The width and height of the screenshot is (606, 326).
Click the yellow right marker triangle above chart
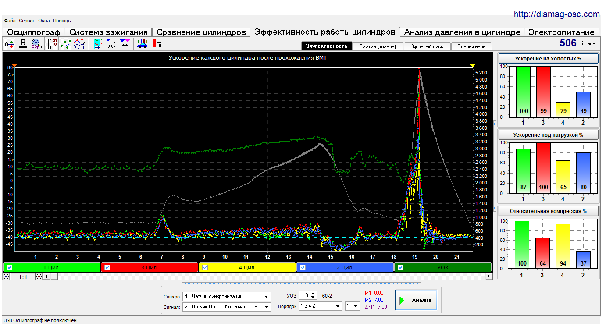click(x=473, y=65)
